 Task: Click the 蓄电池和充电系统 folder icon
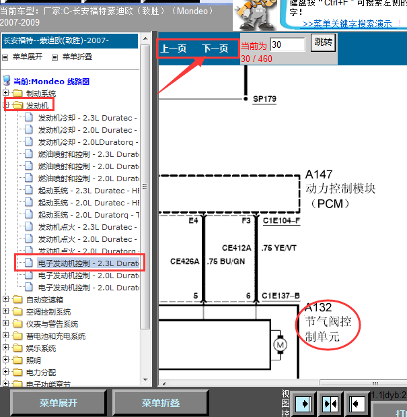point(17,336)
